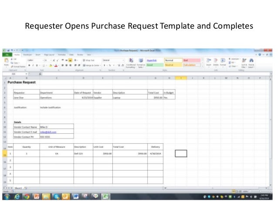Click the Percent Style icon

coord(110,66)
